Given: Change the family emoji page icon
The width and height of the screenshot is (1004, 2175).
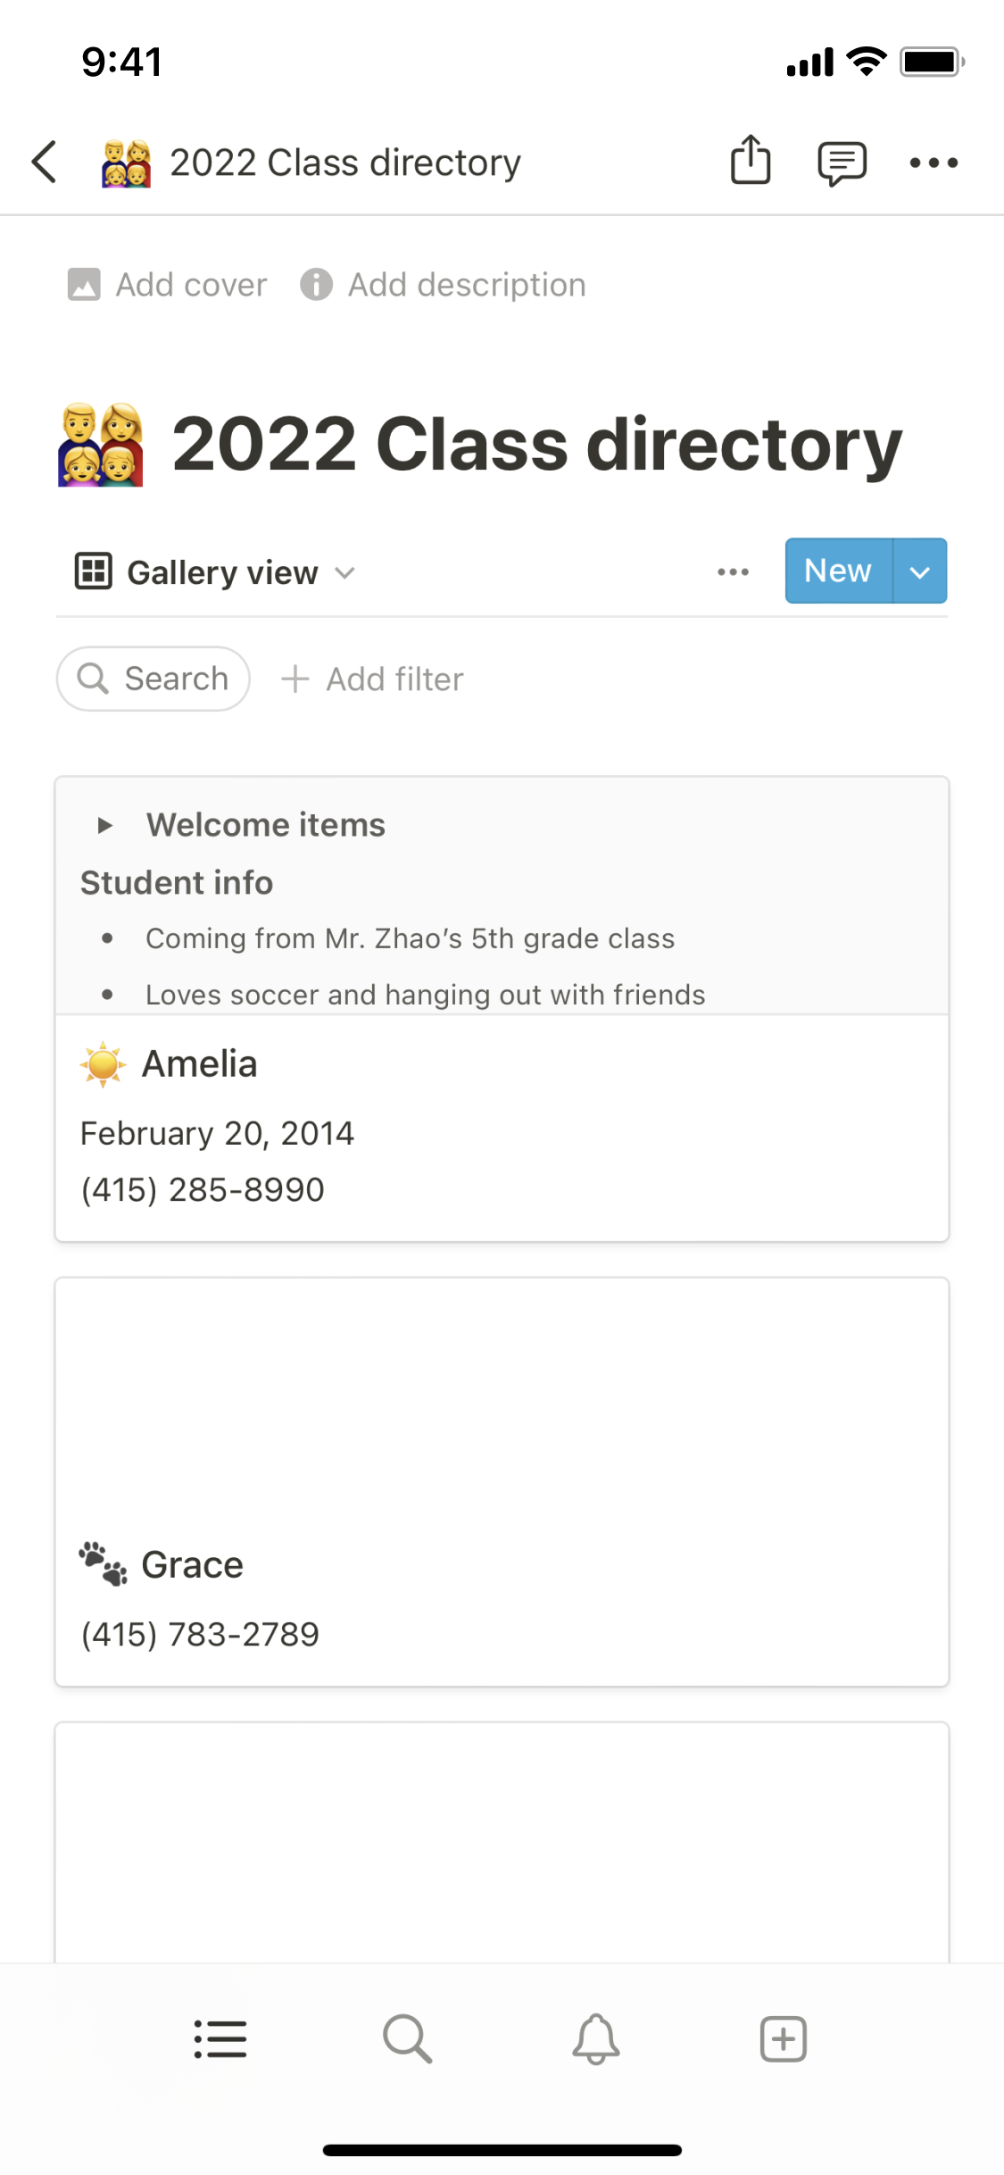Looking at the screenshot, I should [101, 445].
